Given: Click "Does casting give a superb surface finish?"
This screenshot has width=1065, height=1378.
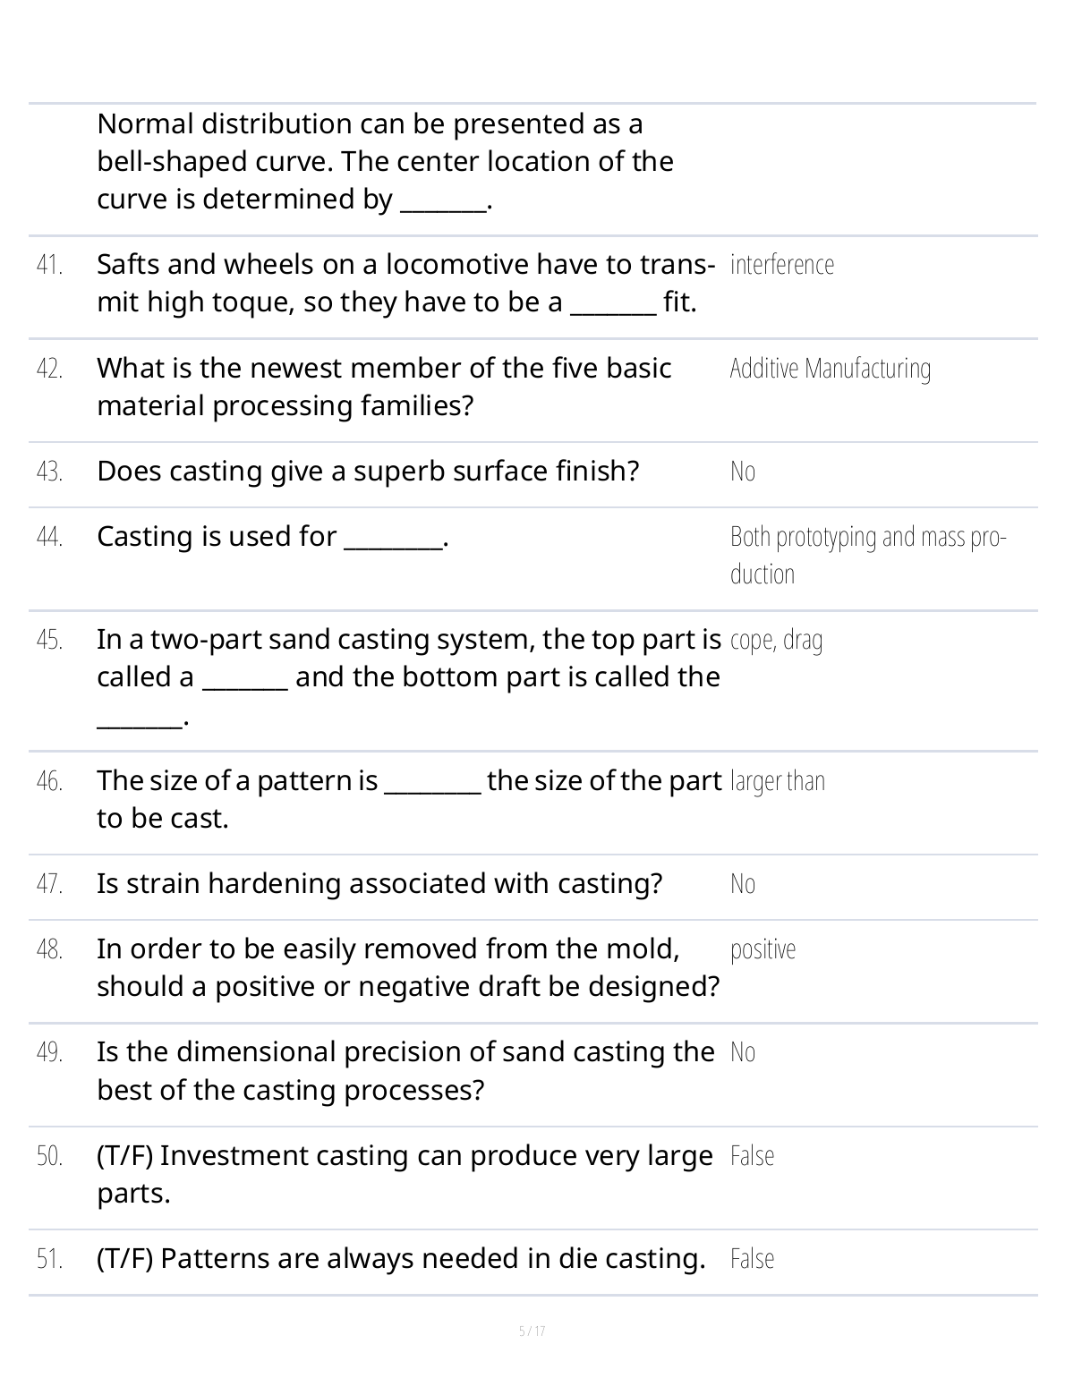Looking at the screenshot, I should (x=368, y=472).
